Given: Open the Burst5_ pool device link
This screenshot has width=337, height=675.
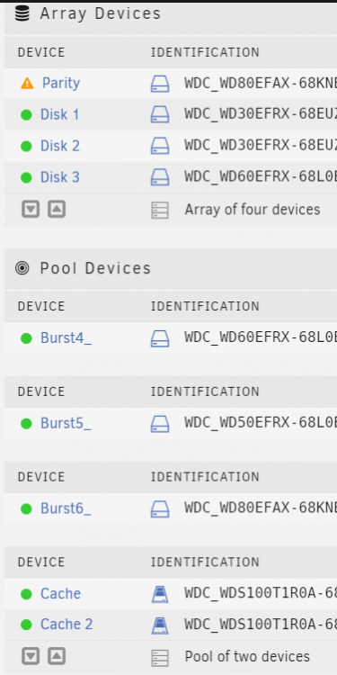Looking at the screenshot, I should [66, 424].
